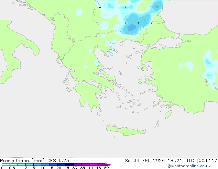
Task: Click the 1–2 mm legend swatch
Action: pyautogui.click(x=22, y=165)
